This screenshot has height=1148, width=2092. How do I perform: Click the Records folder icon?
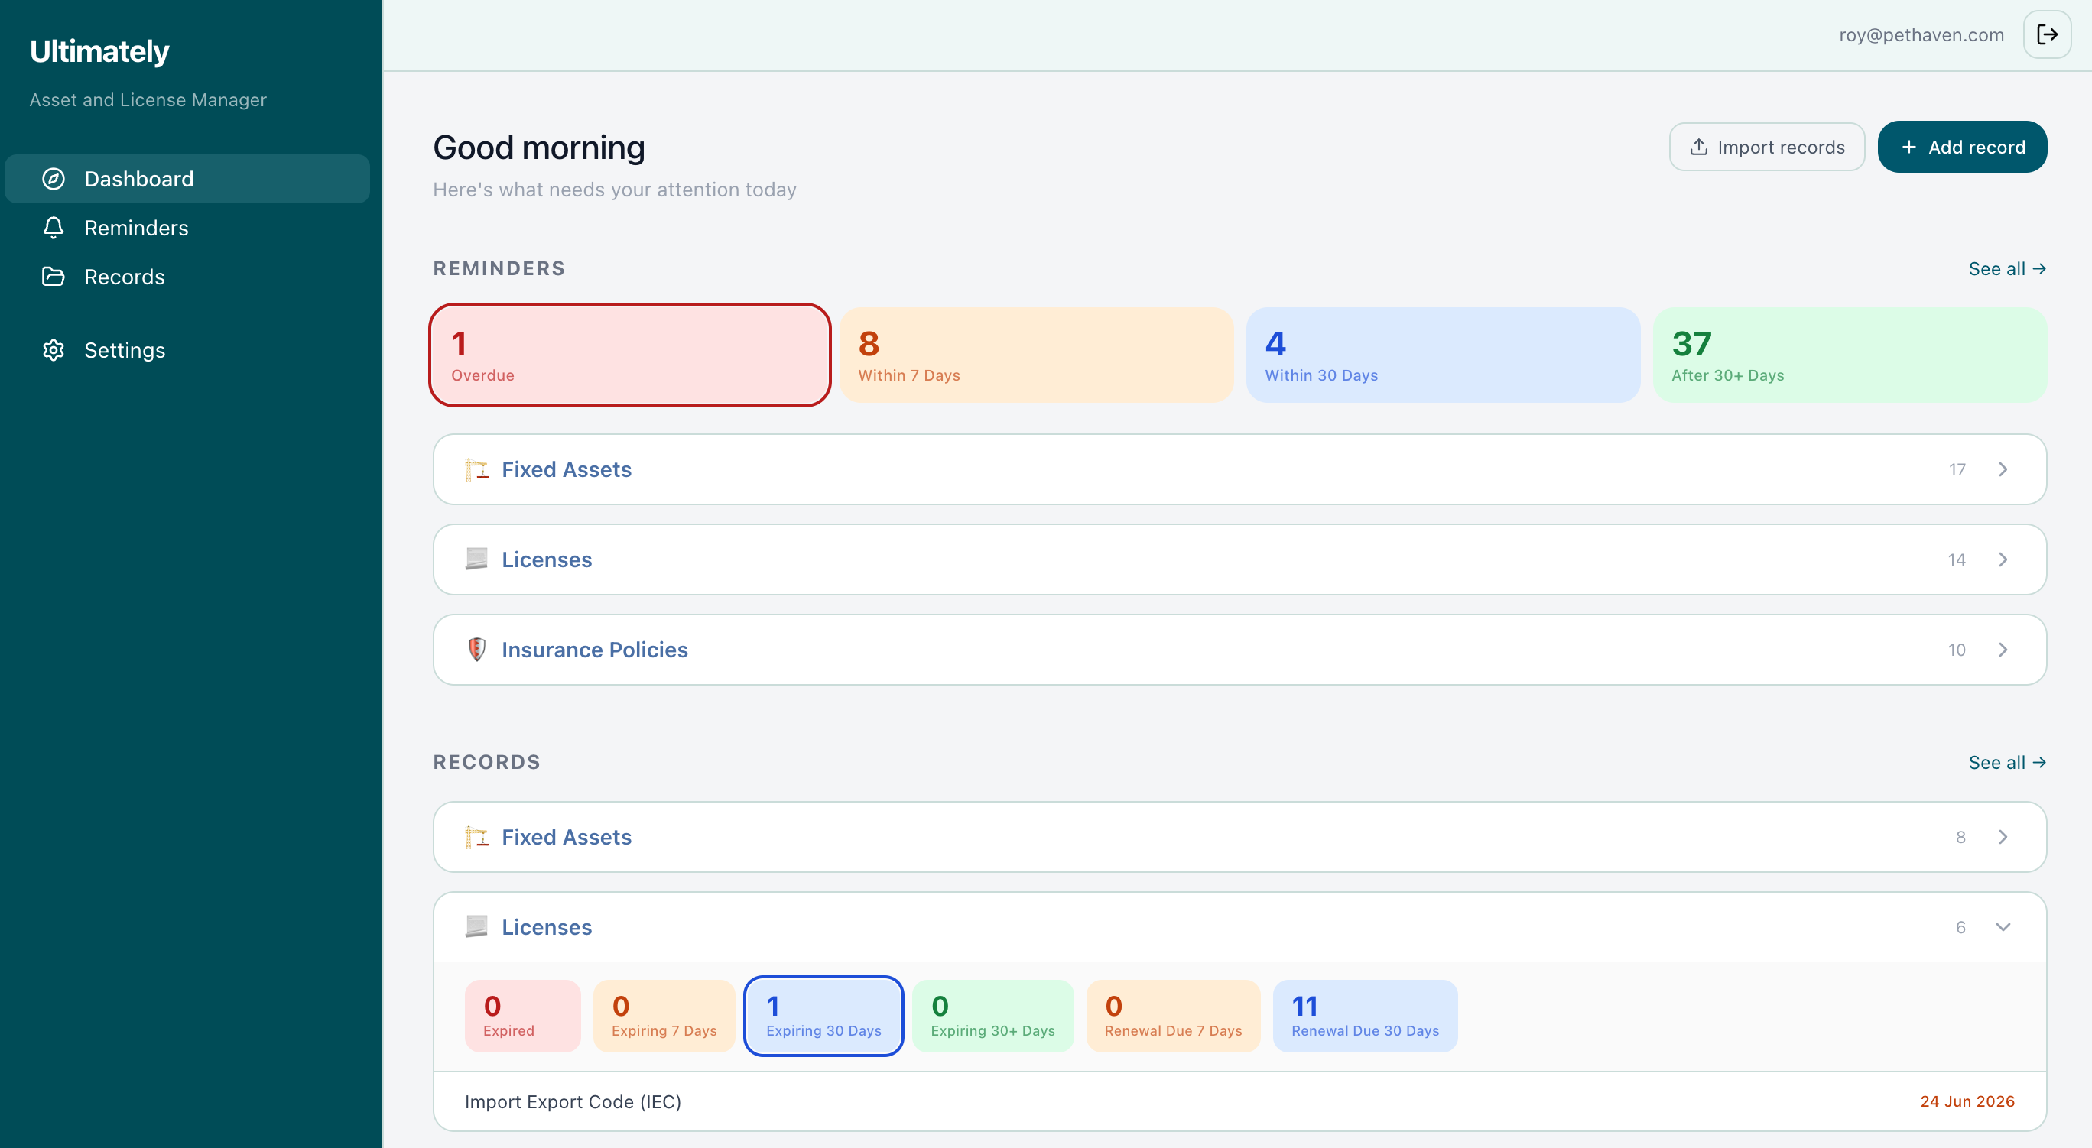coord(54,276)
